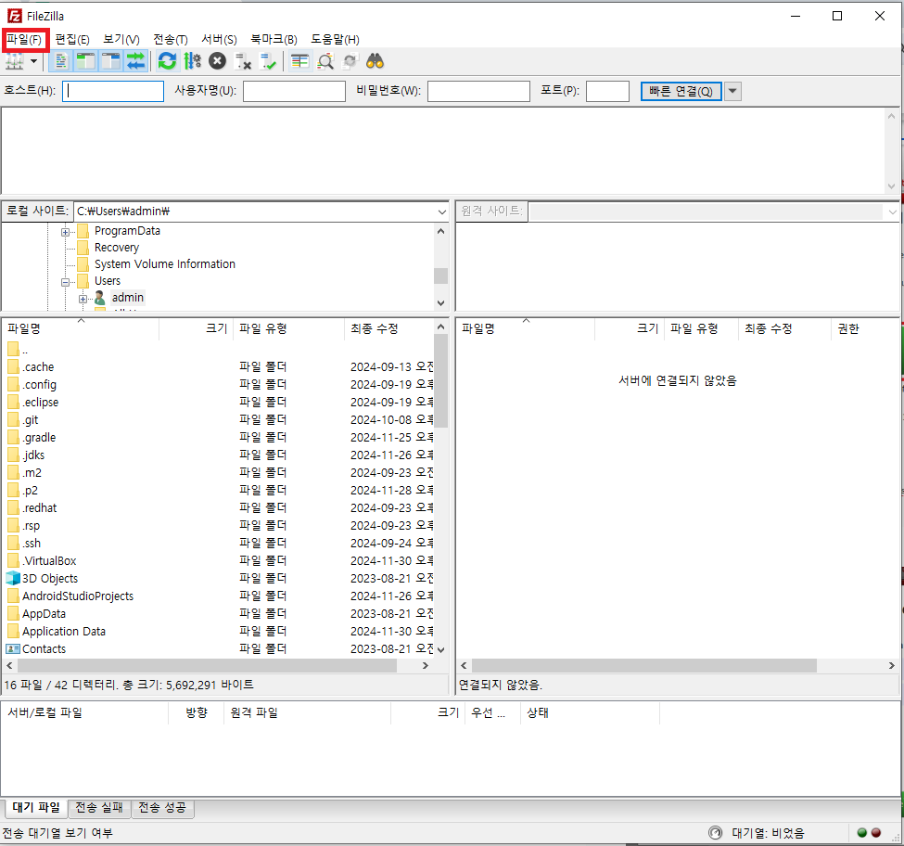Click the binoculars file search icon
The image size is (904, 846).
375,61
